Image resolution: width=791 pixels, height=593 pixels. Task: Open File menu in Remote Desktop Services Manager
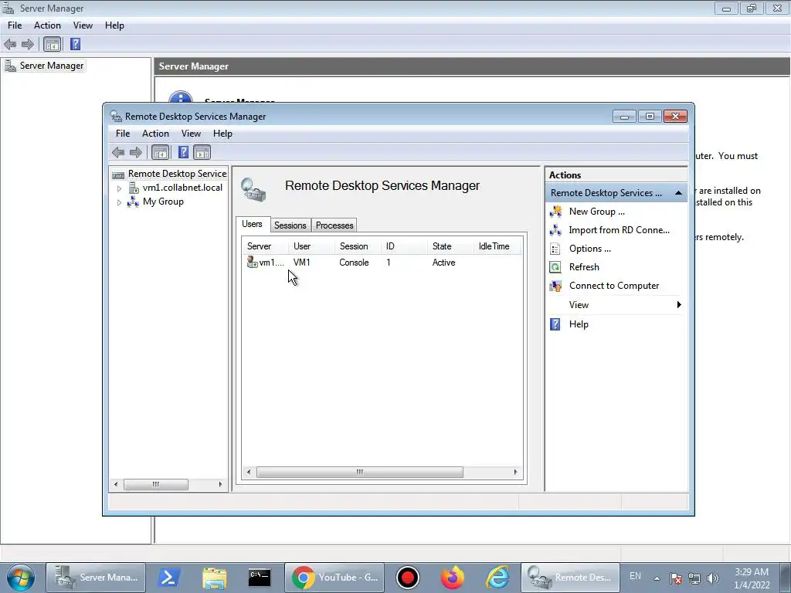(x=123, y=134)
